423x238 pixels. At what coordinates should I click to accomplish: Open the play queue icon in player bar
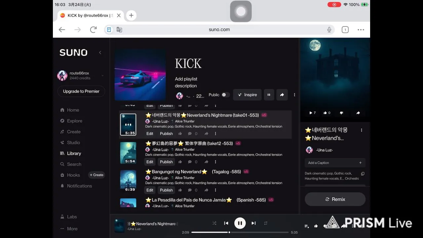pos(307,226)
